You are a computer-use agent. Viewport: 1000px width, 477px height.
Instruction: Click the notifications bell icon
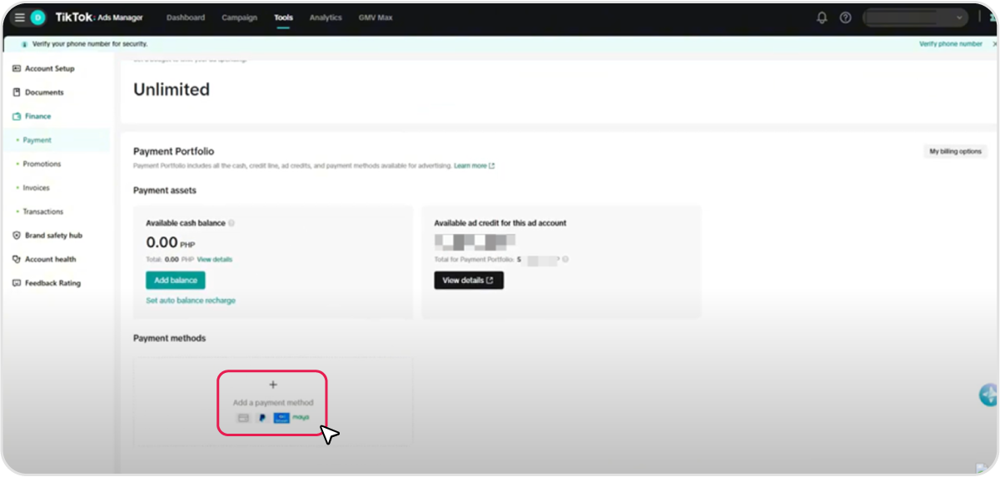tap(822, 17)
